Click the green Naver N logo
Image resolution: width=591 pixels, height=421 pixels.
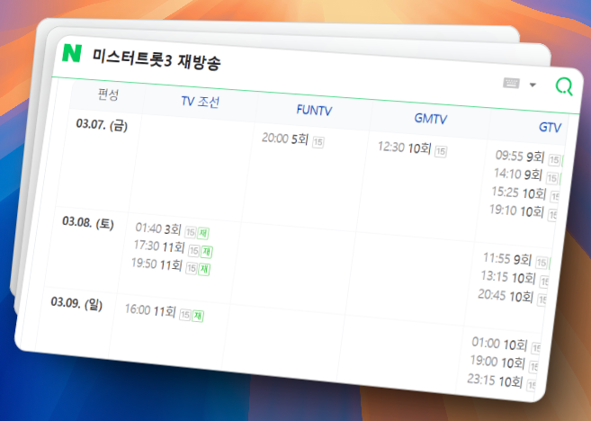(x=72, y=53)
